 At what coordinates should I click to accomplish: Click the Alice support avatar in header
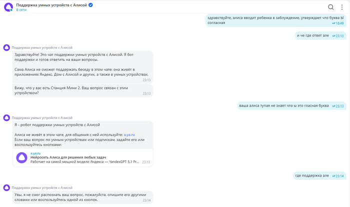(x=8, y=6)
